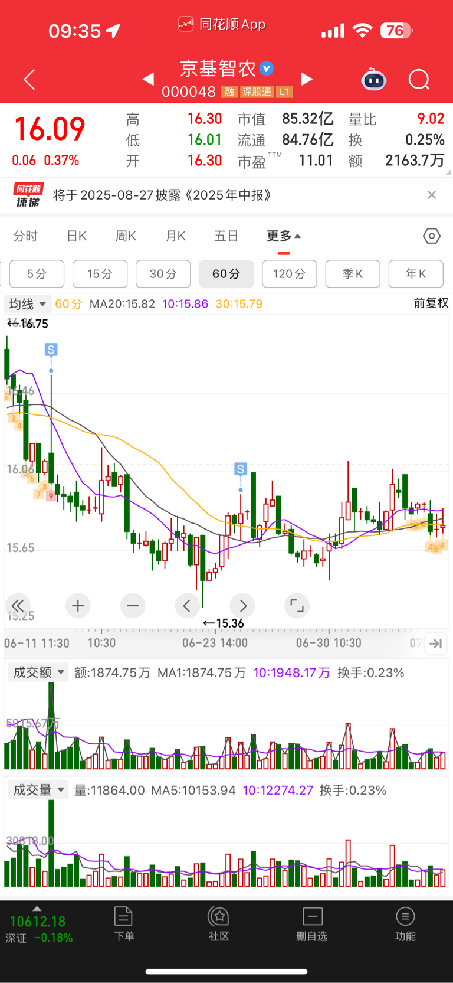Zoom out the K-line chart
The width and height of the screenshot is (453, 983).
[133, 605]
